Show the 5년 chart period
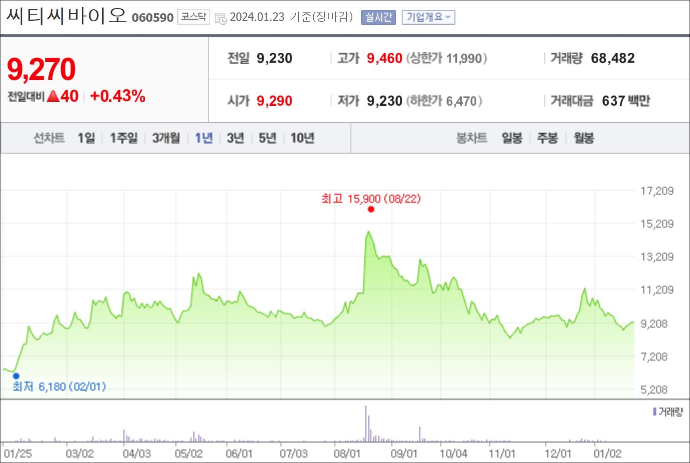 pyautogui.click(x=267, y=138)
